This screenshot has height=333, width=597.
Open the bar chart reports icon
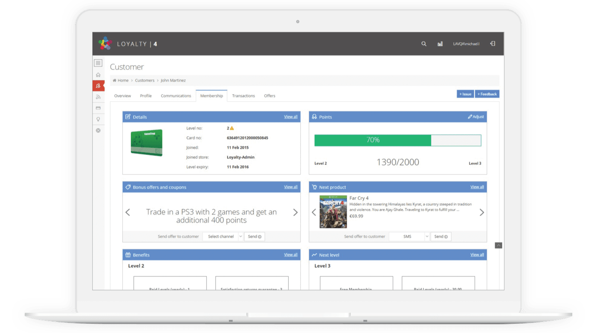coord(440,44)
